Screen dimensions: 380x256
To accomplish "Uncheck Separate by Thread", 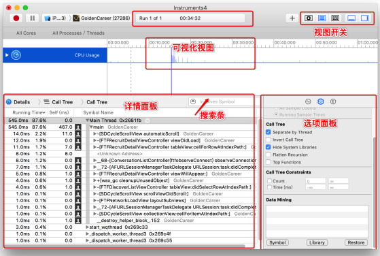I will tap(269, 132).
